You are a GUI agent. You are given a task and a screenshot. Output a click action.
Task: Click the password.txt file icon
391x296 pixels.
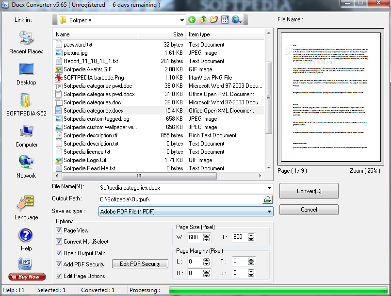coord(59,45)
